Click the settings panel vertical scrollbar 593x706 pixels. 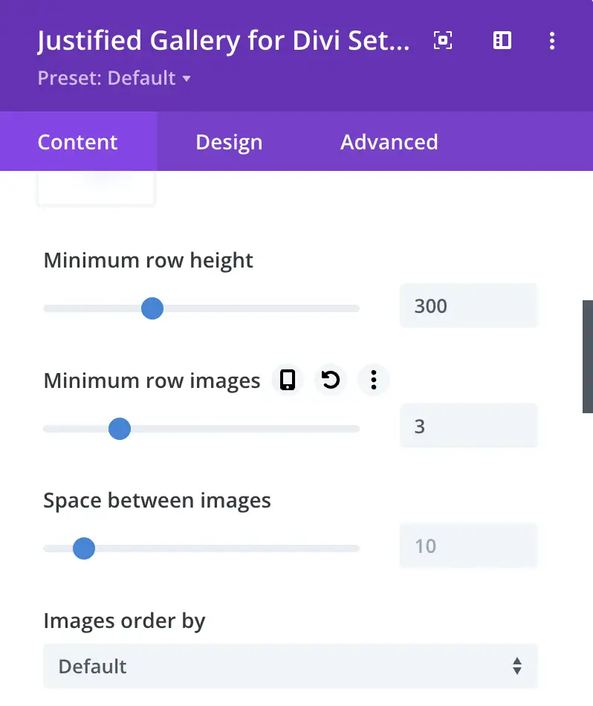(588, 357)
